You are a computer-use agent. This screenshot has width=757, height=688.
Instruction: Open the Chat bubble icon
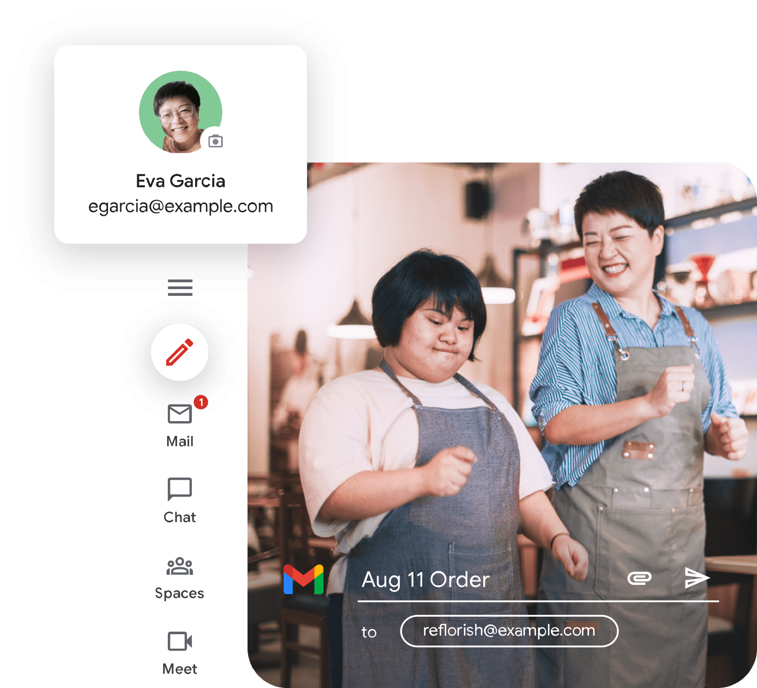point(180,489)
